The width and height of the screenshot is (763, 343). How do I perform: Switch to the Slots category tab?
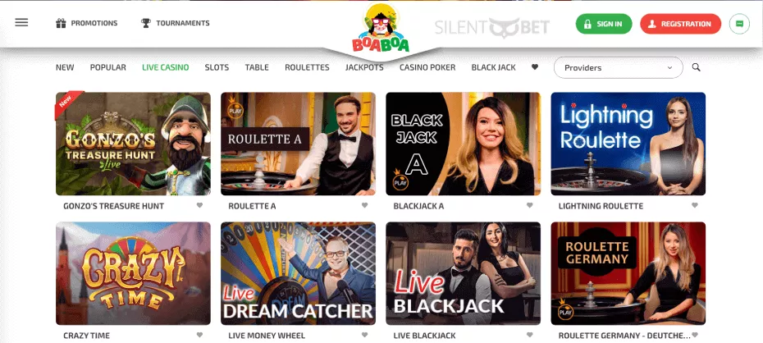[217, 67]
